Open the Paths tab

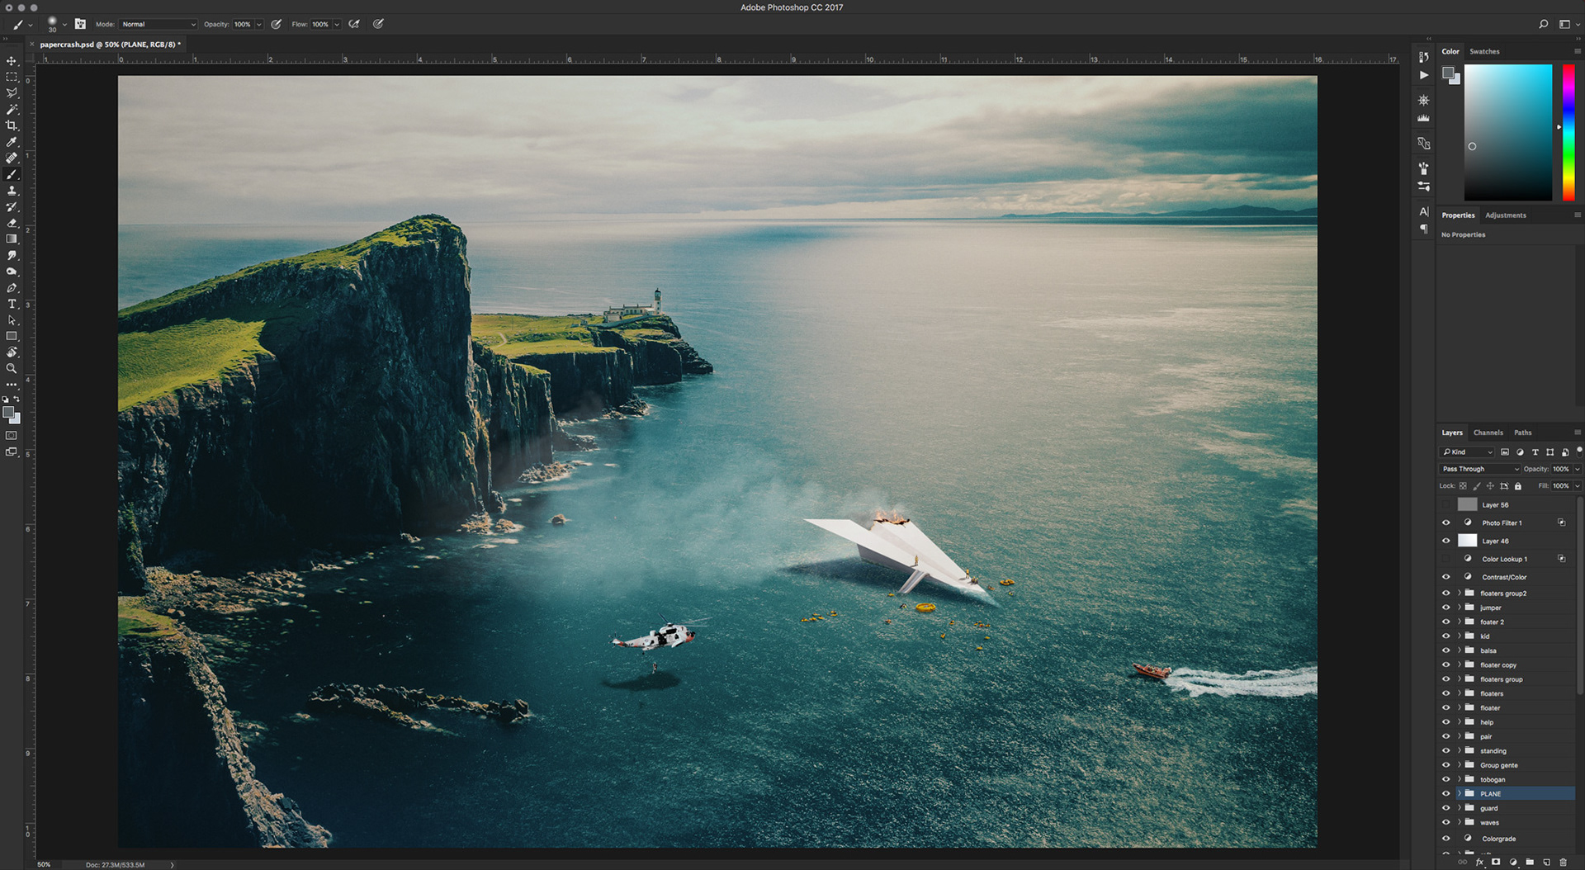pos(1522,433)
